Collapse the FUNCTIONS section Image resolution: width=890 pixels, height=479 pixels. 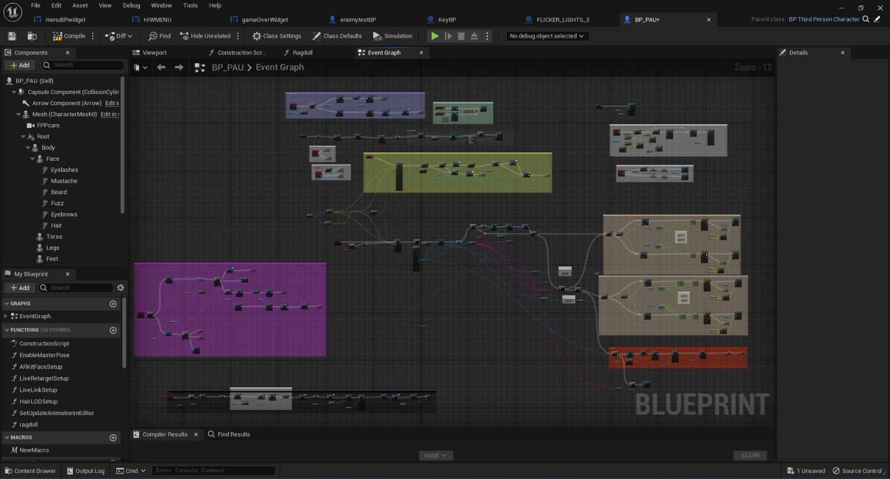(x=7, y=330)
